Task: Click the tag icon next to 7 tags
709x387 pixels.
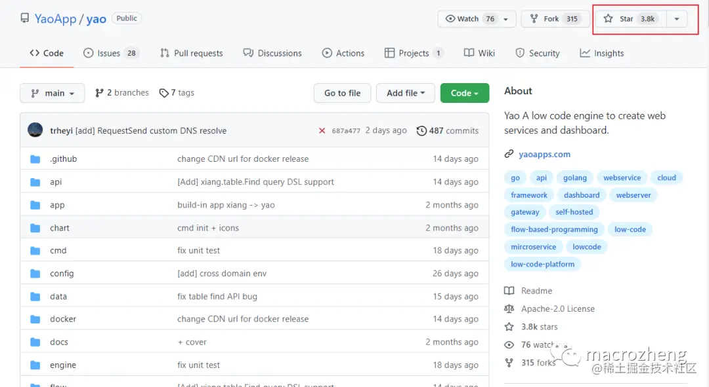Action: point(163,93)
